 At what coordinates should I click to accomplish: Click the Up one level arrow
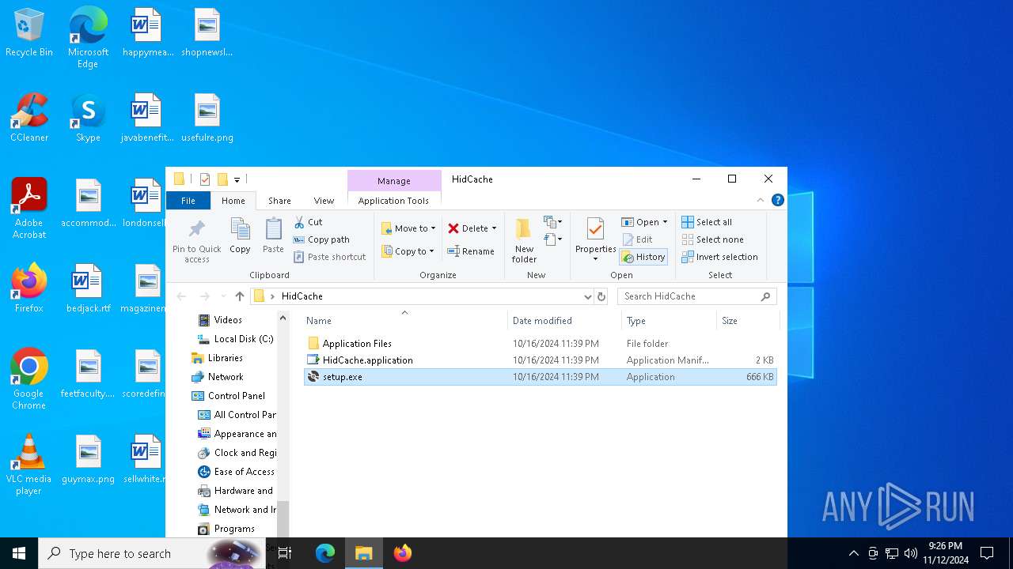[240, 296]
